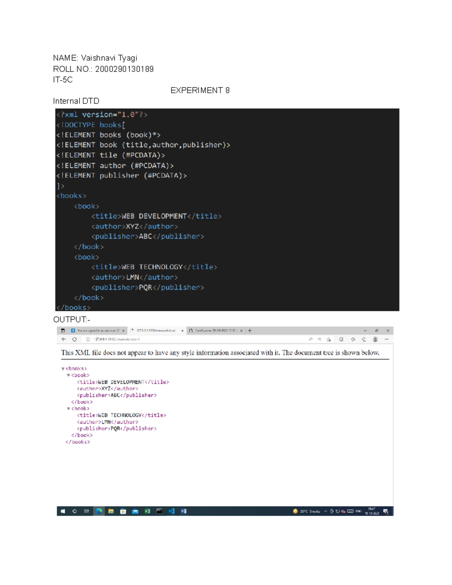Open the taskbar clock and date
452x585 pixels.
(371, 511)
